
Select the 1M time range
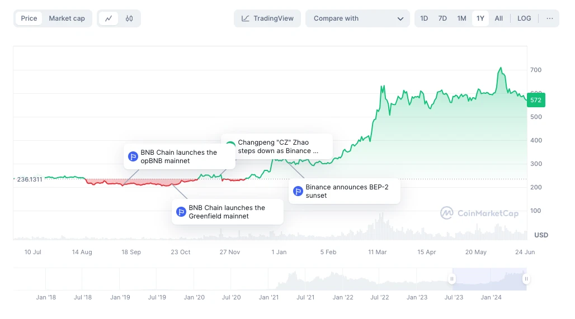461,18
